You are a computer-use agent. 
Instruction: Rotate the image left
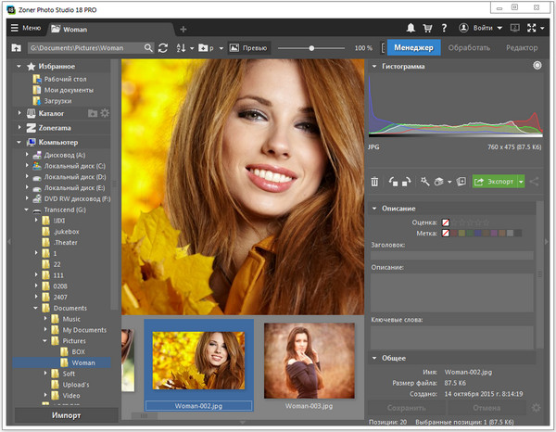pos(393,183)
